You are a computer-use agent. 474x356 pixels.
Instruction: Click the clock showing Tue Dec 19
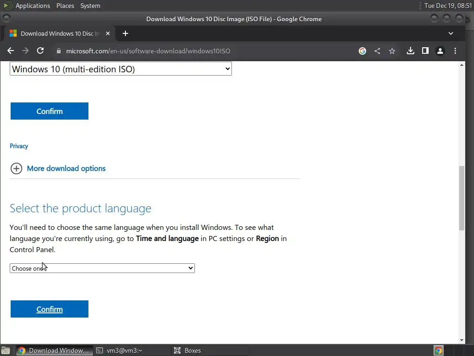point(448,6)
